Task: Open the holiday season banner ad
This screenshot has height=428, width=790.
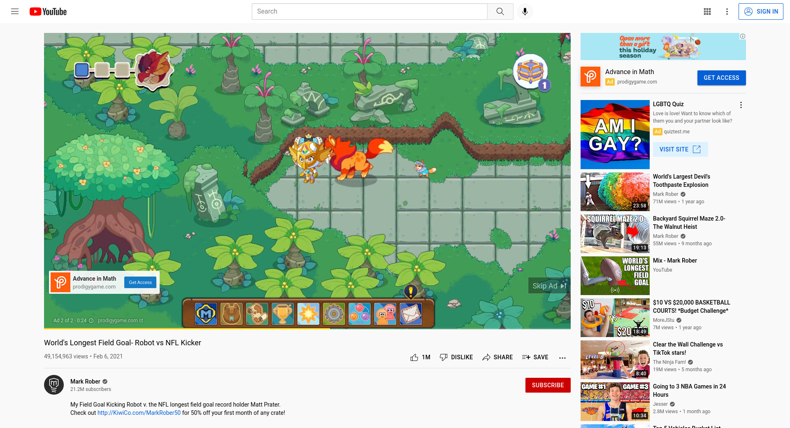Action: [663, 47]
